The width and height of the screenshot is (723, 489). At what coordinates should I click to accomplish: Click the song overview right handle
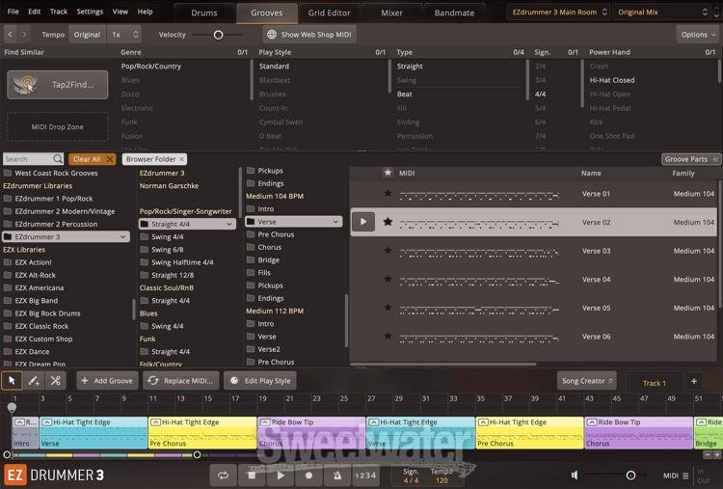197,455
